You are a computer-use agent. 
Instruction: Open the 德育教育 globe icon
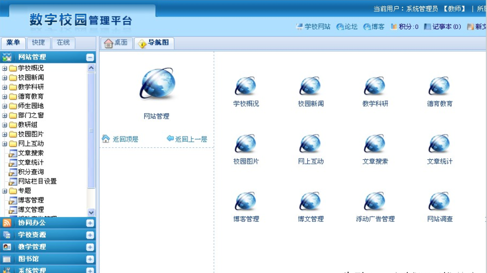(439, 86)
